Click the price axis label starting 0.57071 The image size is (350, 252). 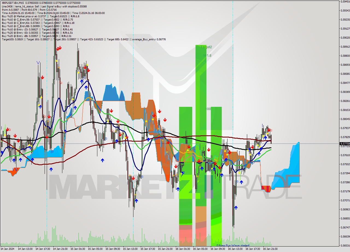click(345, 200)
